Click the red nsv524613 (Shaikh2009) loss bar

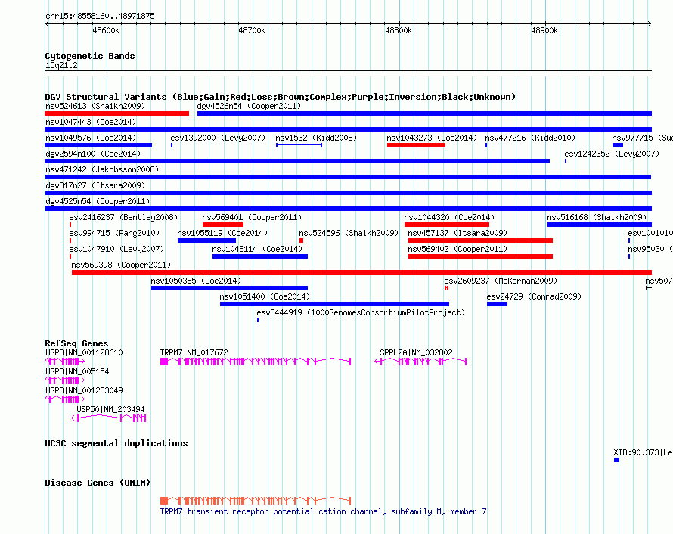point(116,113)
